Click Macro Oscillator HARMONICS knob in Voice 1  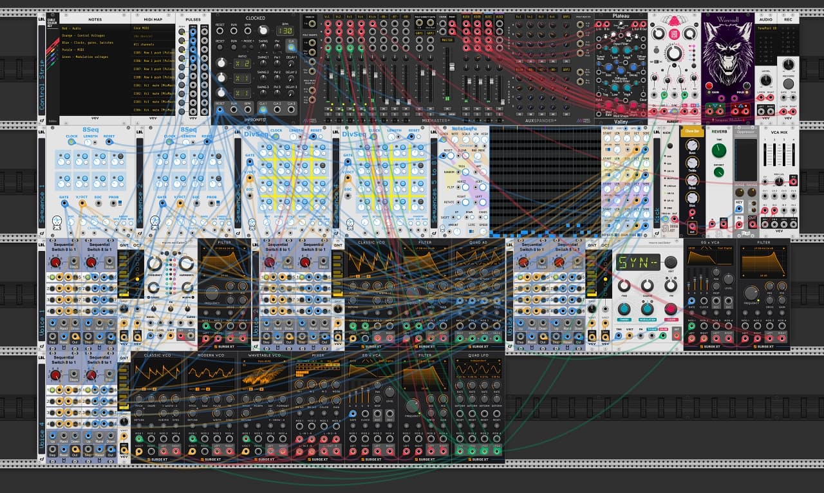point(186,263)
